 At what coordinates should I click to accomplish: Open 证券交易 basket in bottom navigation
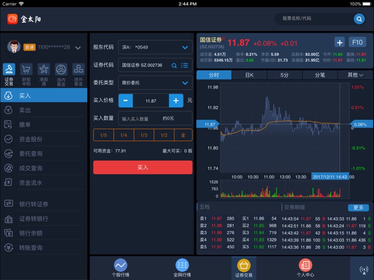(x=244, y=268)
